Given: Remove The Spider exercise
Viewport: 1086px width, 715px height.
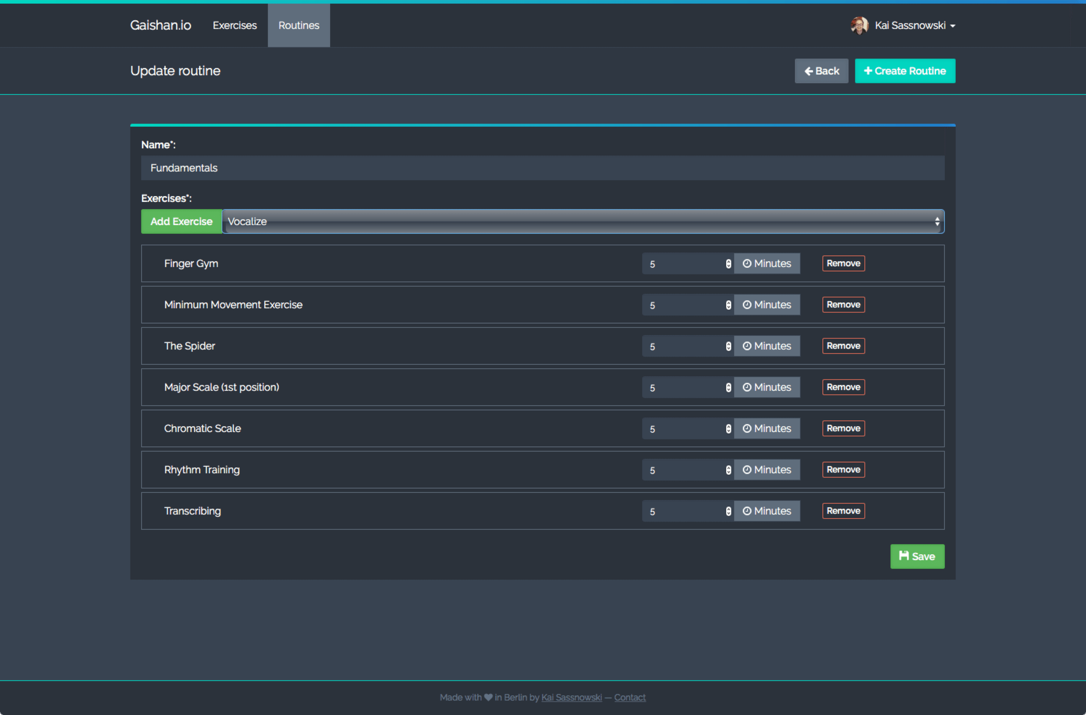Looking at the screenshot, I should pyautogui.click(x=843, y=346).
